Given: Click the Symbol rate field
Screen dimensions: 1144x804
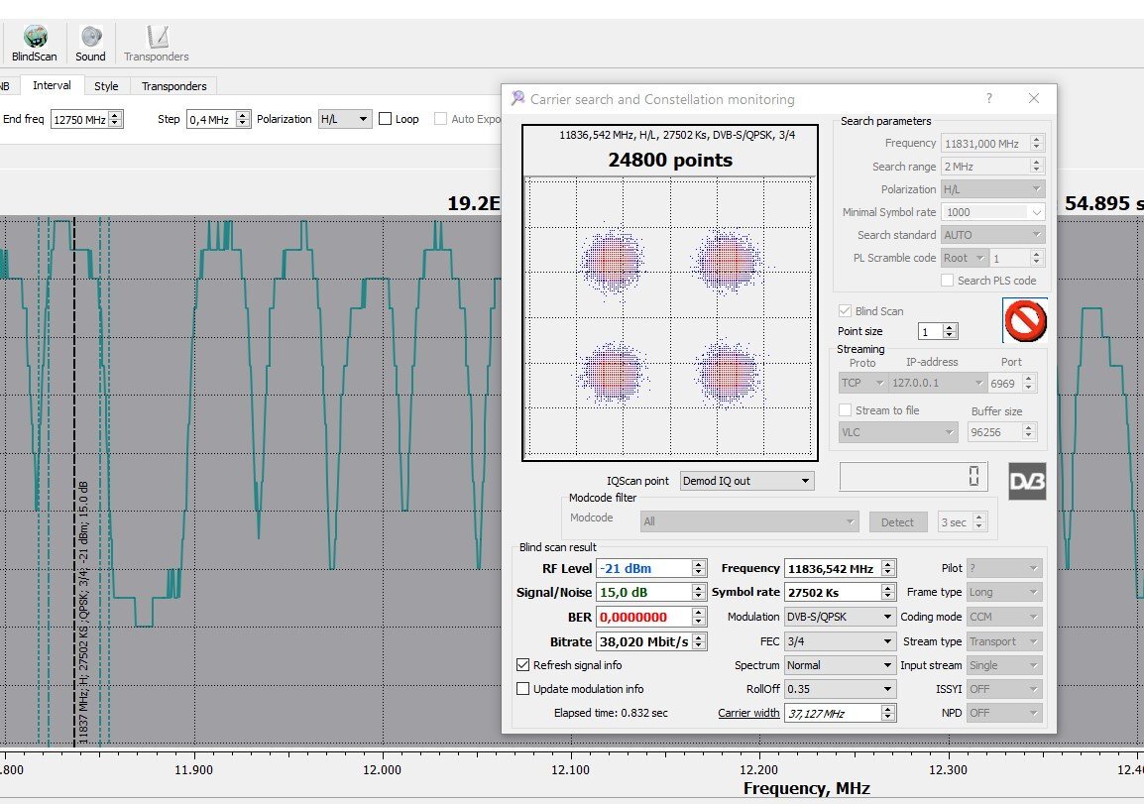Looking at the screenshot, I should [831, 592].
